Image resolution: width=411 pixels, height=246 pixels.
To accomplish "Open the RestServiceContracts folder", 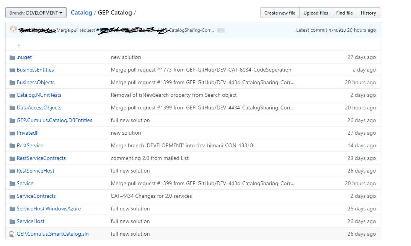I will (41, 158).
